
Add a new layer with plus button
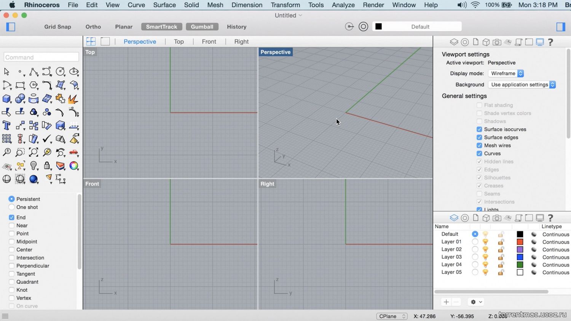(446, 302)
